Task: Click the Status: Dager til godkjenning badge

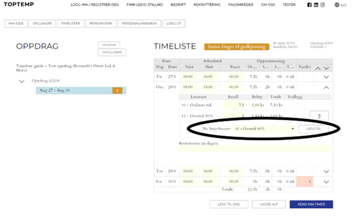Action: tap(237, 47)
